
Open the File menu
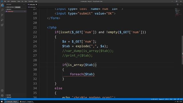(5, 1)
